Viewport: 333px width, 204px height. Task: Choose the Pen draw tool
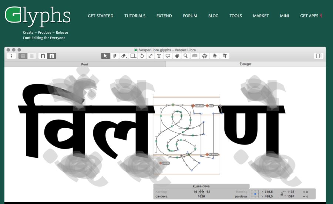[x=115, y=56]
